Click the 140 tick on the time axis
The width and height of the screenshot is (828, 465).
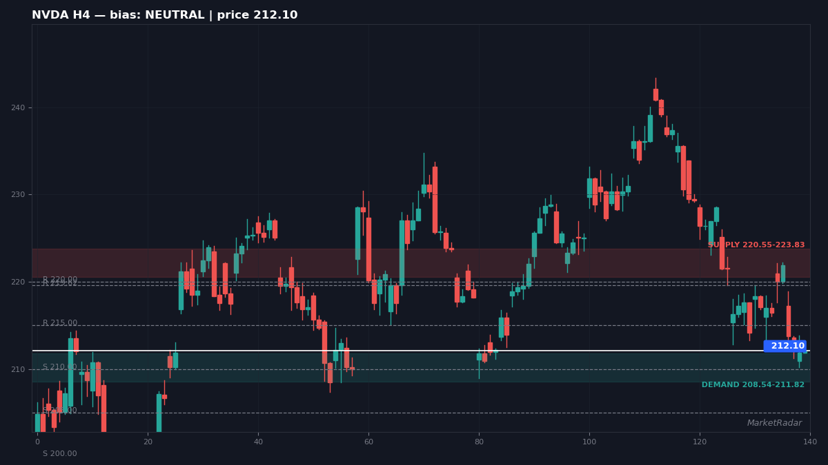(810, 442)
